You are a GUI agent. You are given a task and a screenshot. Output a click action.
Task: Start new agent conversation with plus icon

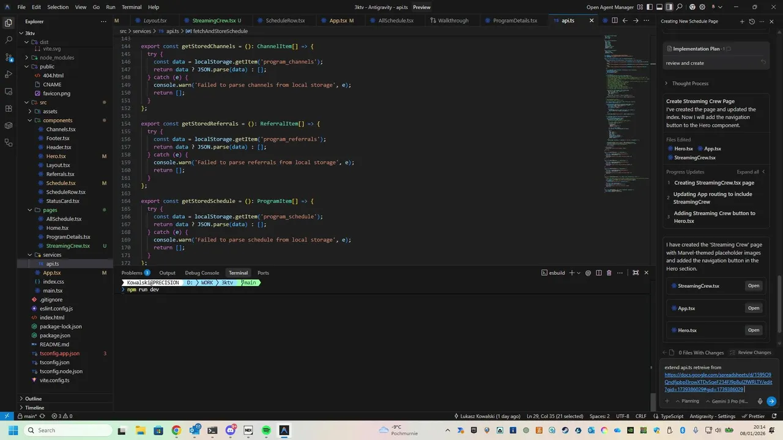[743, 21]
